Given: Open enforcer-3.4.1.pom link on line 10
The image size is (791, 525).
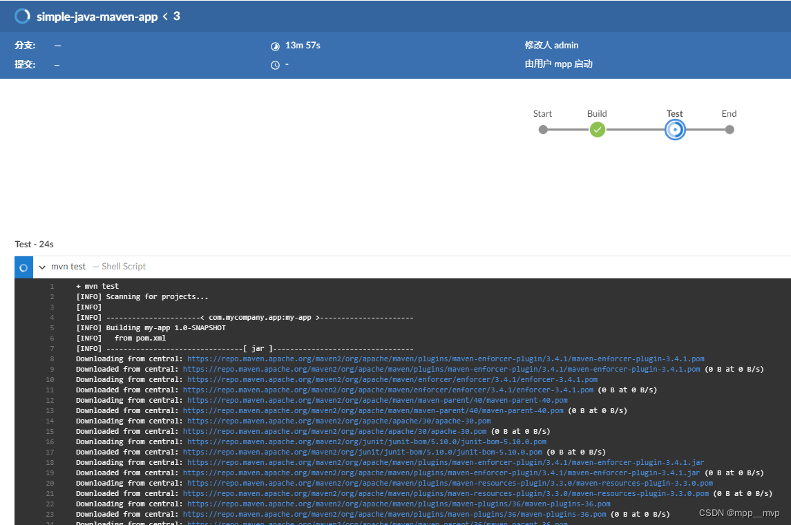Looking at the screenshot, I should click(x=392, y=379).
